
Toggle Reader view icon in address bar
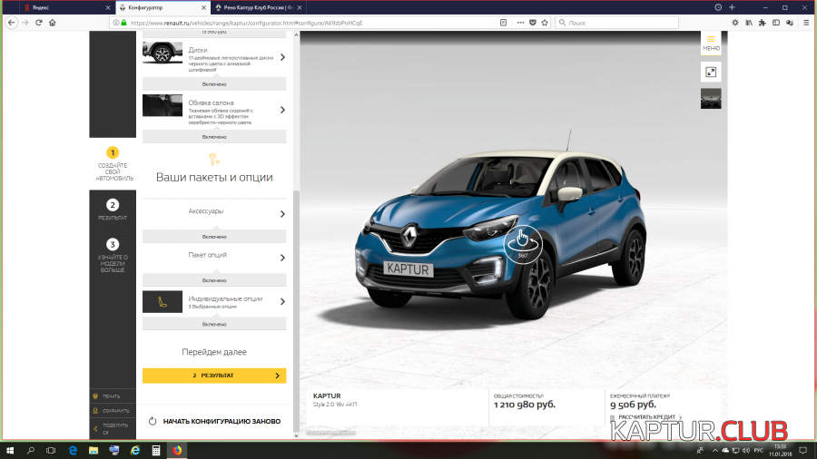[x=503, y=23]
